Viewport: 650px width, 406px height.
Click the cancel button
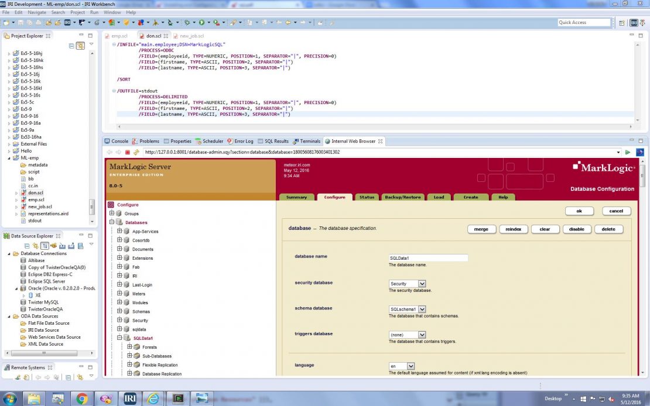[x=616, y=211]
